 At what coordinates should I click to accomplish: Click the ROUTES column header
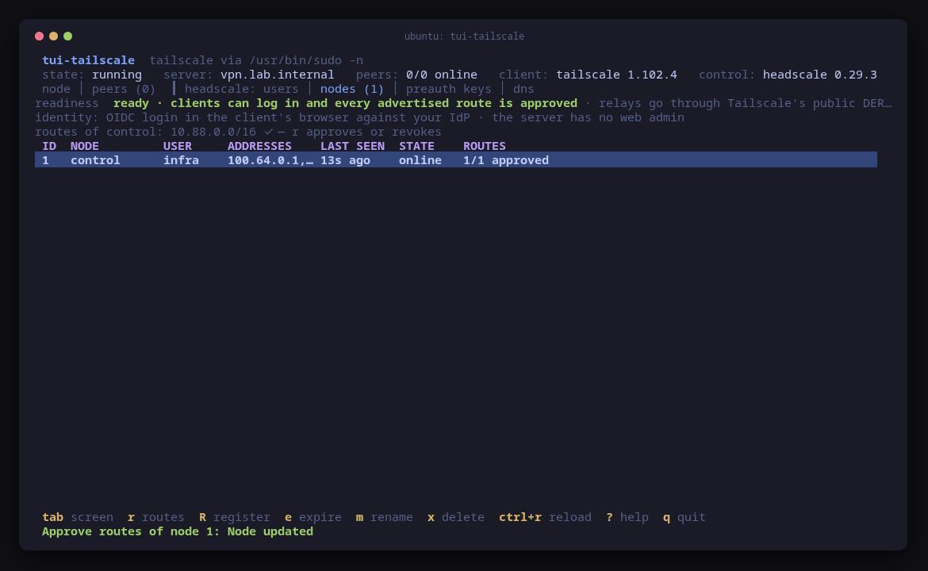(x=484, y=146)
